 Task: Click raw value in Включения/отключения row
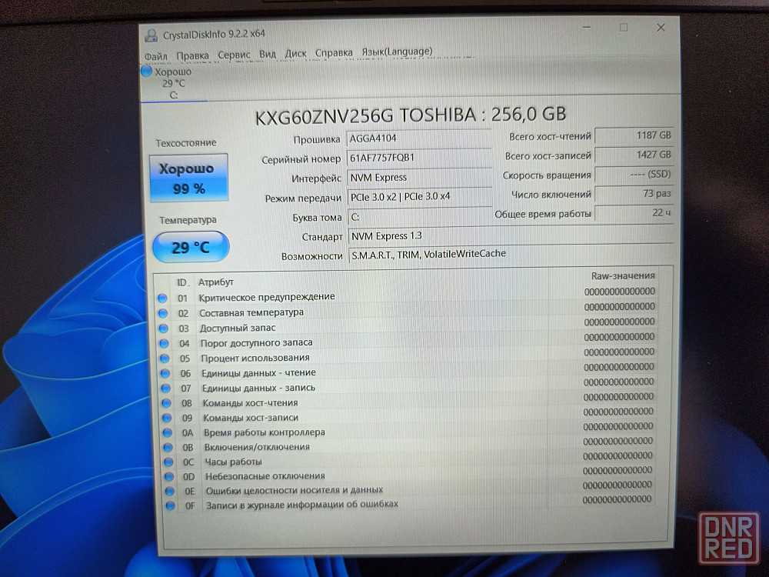(x=618, y=441)
